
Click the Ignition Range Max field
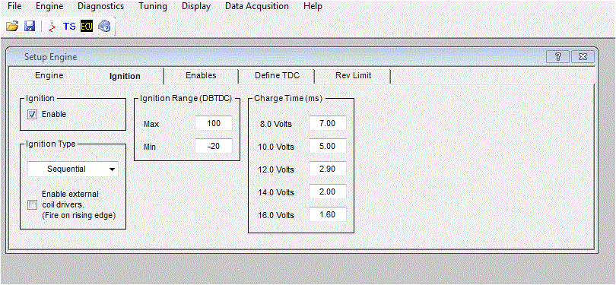point(214,123)
